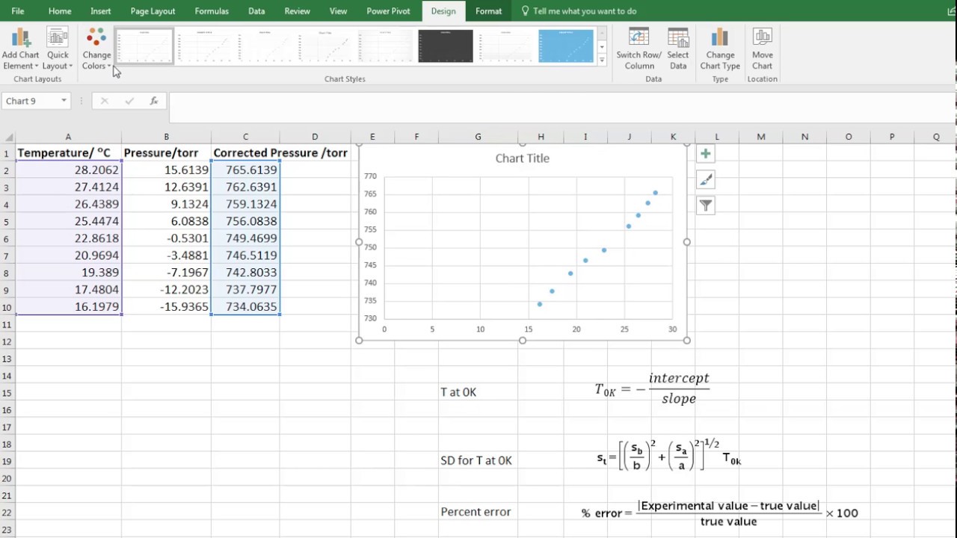Select the Chart Title text
This screenshot has height=538, width=957.
pos(523,158)
